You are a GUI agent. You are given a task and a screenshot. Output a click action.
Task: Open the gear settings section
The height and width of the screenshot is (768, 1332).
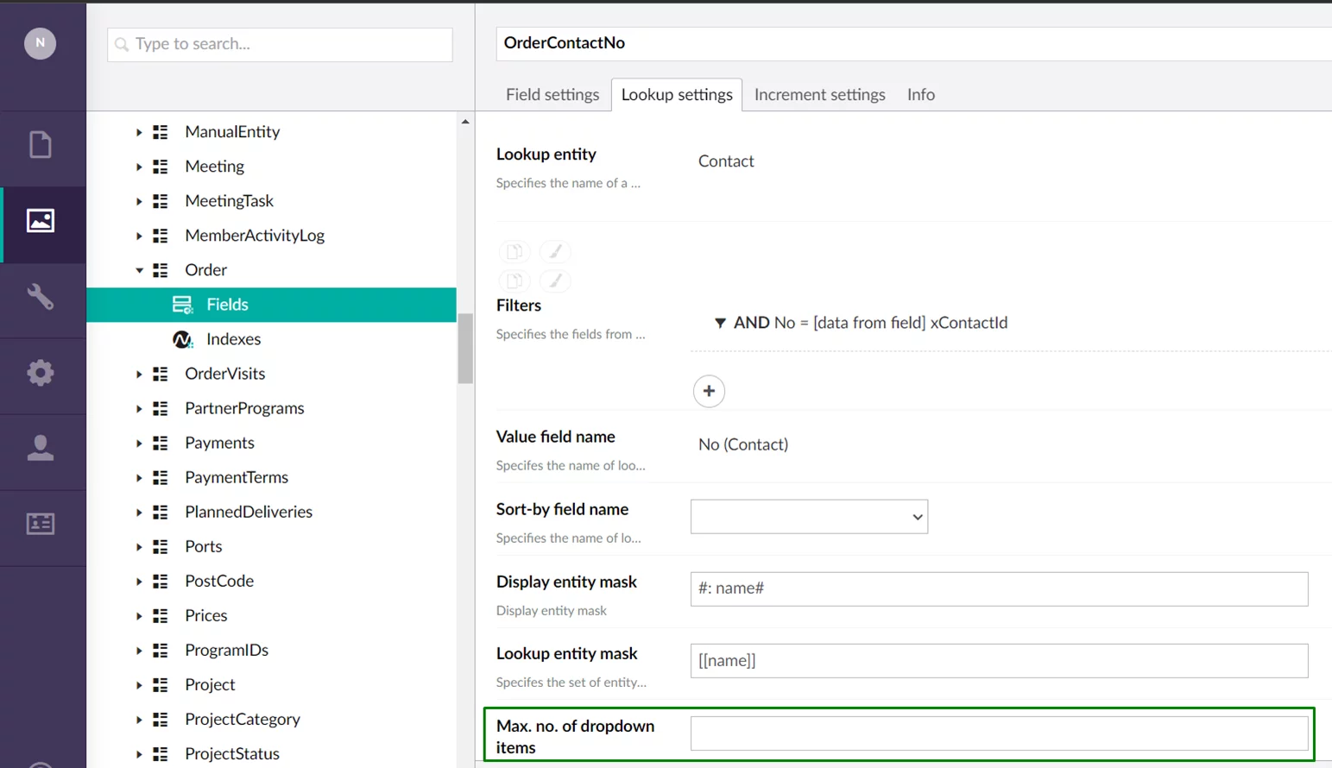(x=41, y=373)
